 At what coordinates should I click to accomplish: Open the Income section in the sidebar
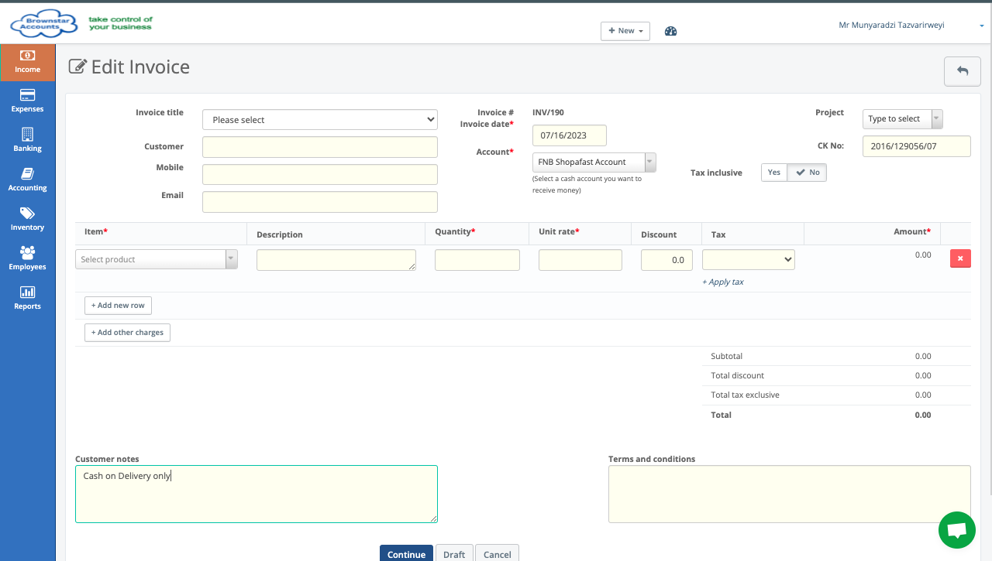(x=28, y=60)
